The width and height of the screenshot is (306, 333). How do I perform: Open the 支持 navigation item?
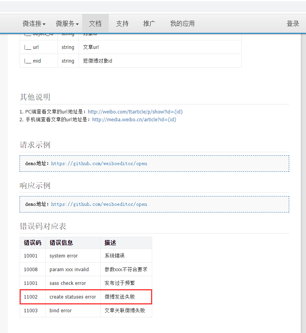pyautogui.click(x=122, y=23)
